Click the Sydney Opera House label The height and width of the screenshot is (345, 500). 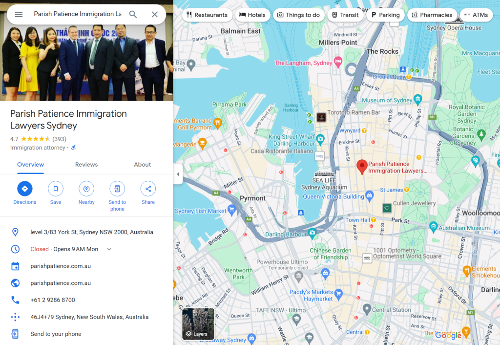pyautogui.click(x=454, y=28)
